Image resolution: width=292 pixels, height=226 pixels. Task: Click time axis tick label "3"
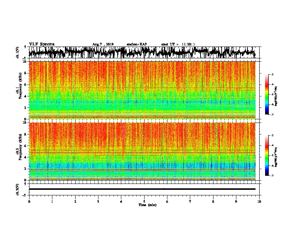[x=98, y=202]
